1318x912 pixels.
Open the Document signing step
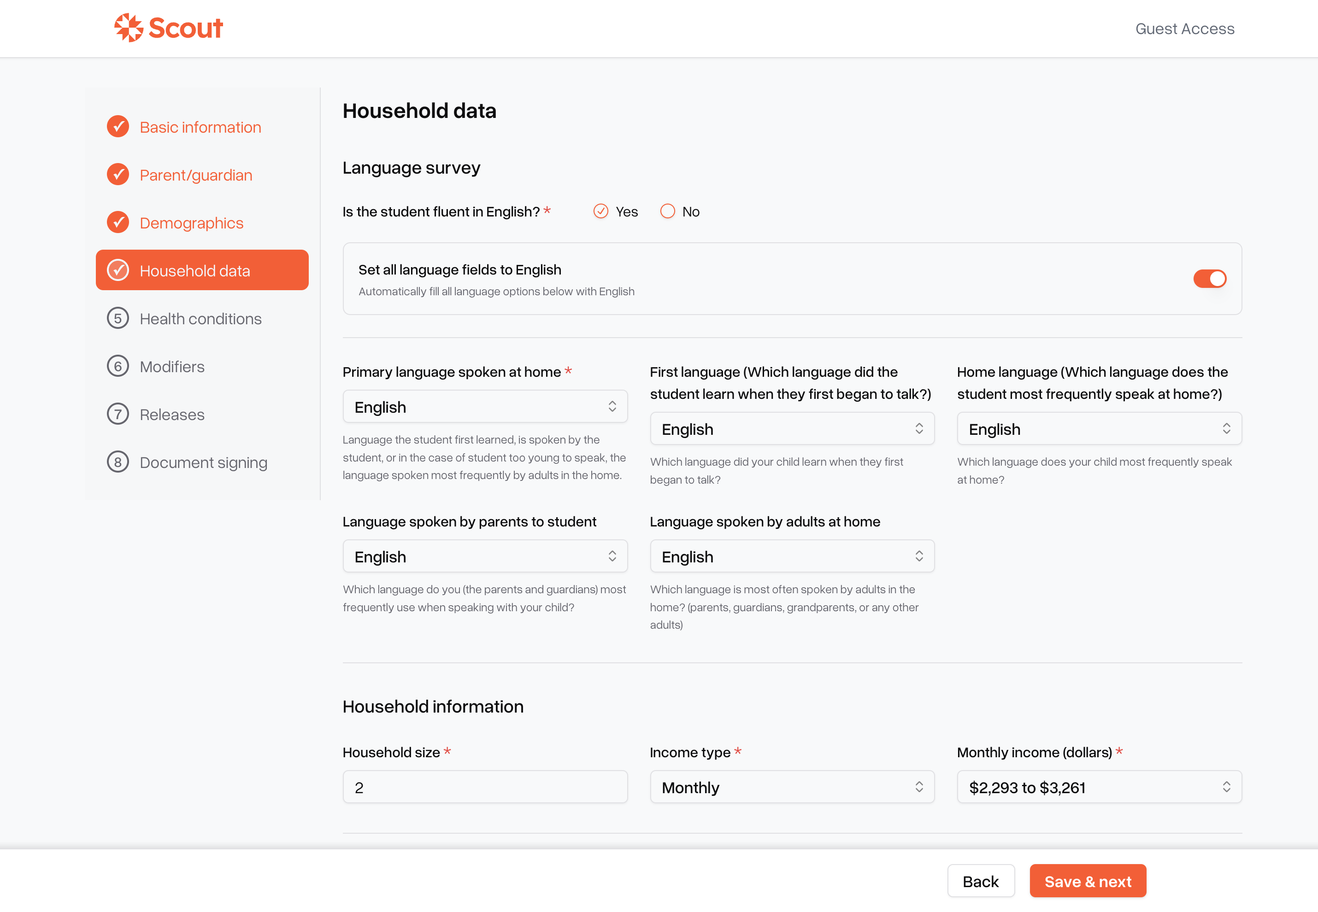[x=202, y=462]
